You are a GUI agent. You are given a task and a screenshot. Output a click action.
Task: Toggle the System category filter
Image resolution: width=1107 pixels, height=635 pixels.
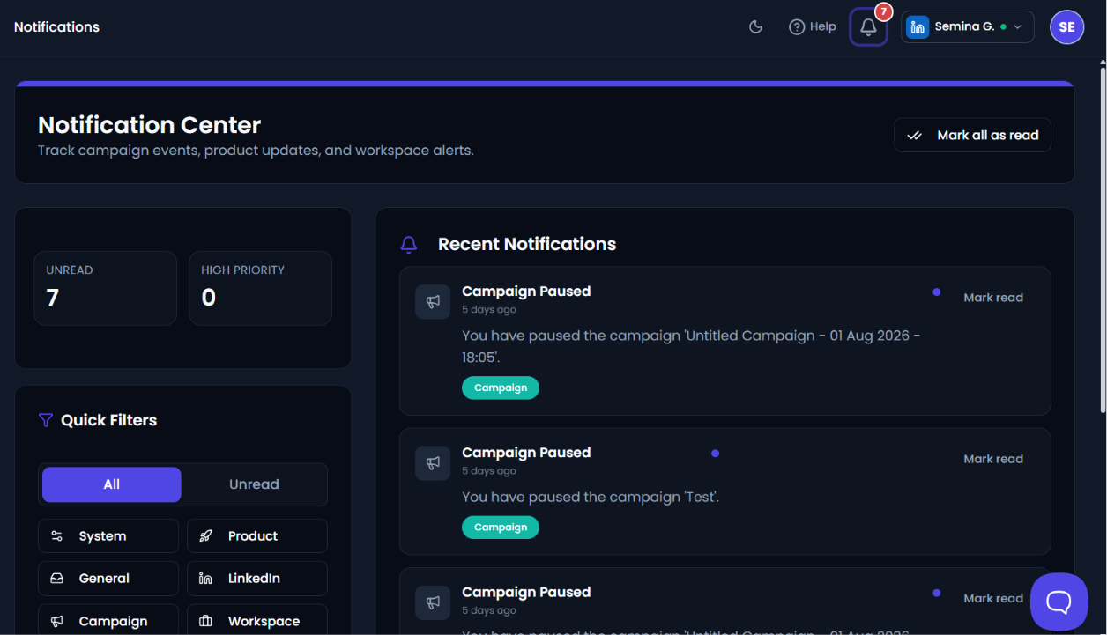(108, 535)
